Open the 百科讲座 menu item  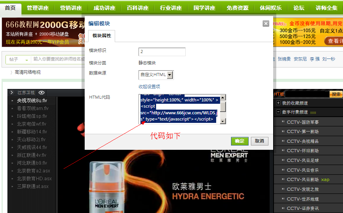pos(138,8)
